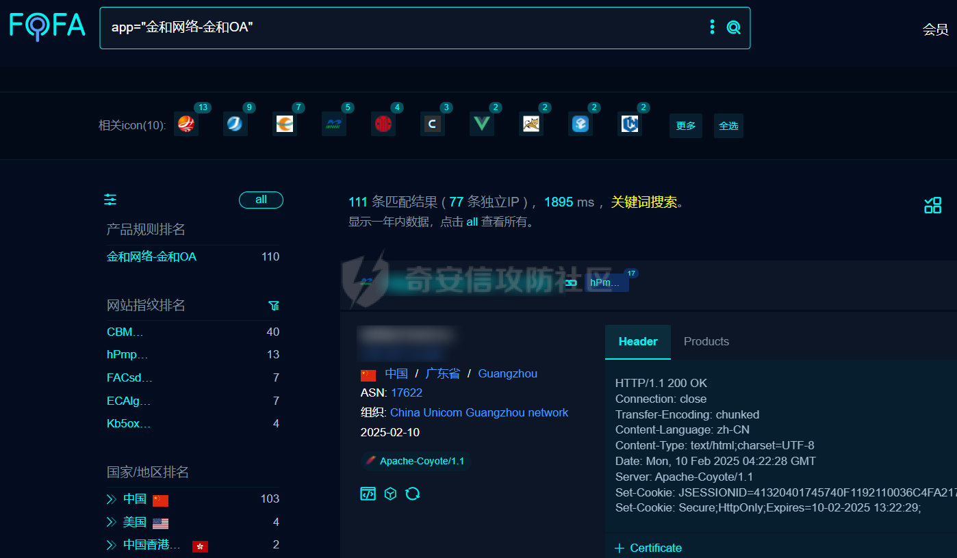Select the FACsd… fingerprint entry

pos(130,377)
